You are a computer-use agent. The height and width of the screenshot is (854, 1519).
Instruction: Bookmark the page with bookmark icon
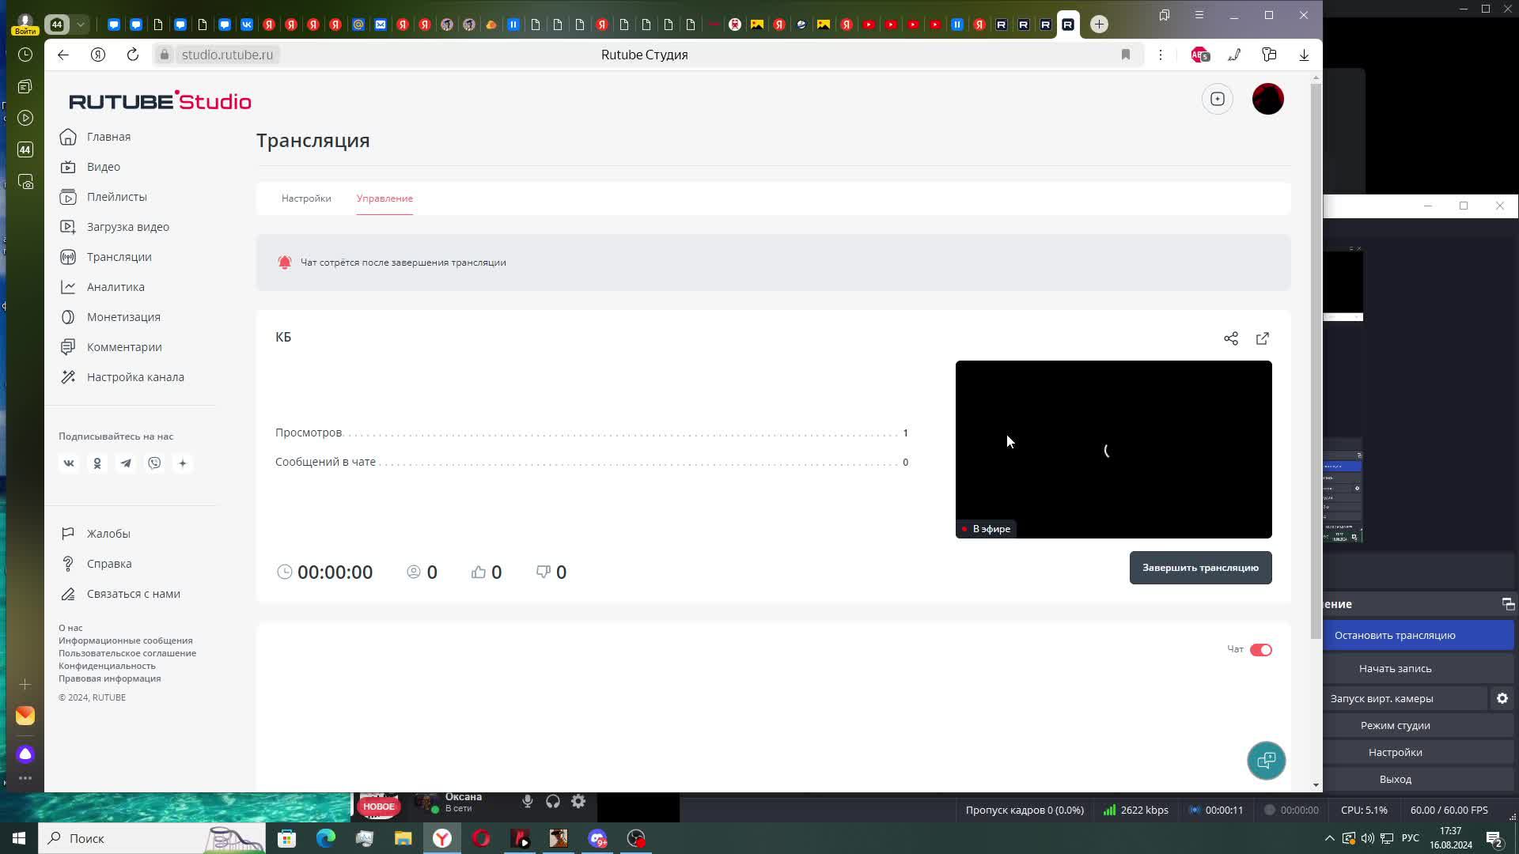pyautogui.click(x=1126, y=55)
